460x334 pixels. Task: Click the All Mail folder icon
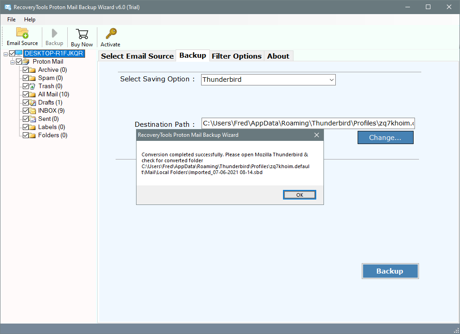(x=32, y=95)
